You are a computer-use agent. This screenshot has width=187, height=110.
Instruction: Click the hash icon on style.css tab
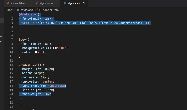(65, 3)
